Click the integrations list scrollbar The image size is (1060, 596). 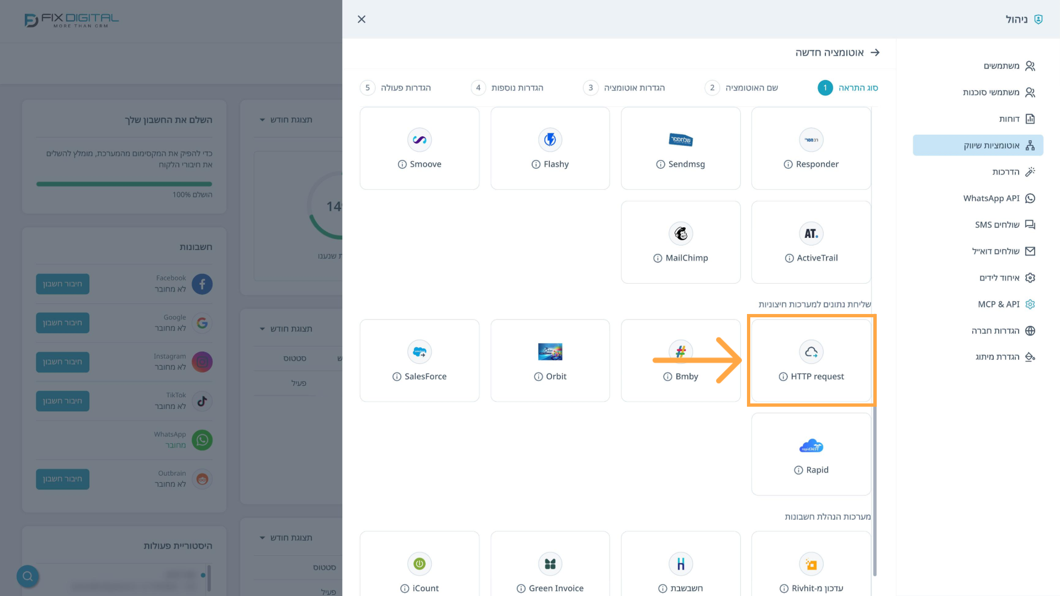point(875,491)
